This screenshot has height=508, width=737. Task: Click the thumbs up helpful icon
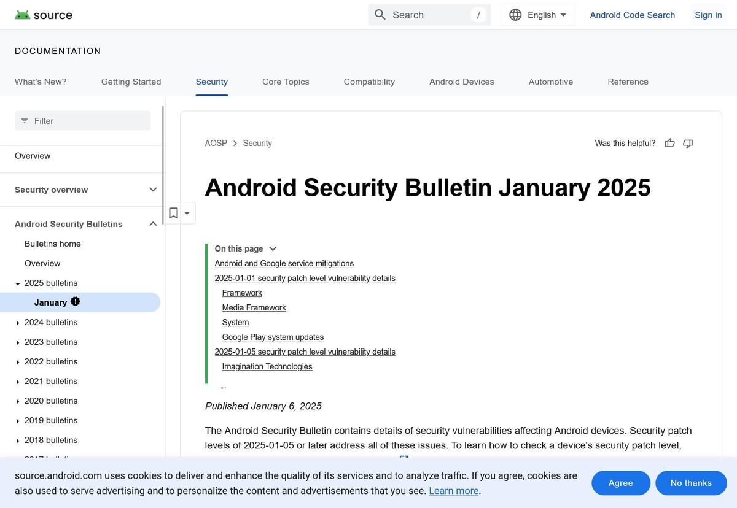[669, 143]
